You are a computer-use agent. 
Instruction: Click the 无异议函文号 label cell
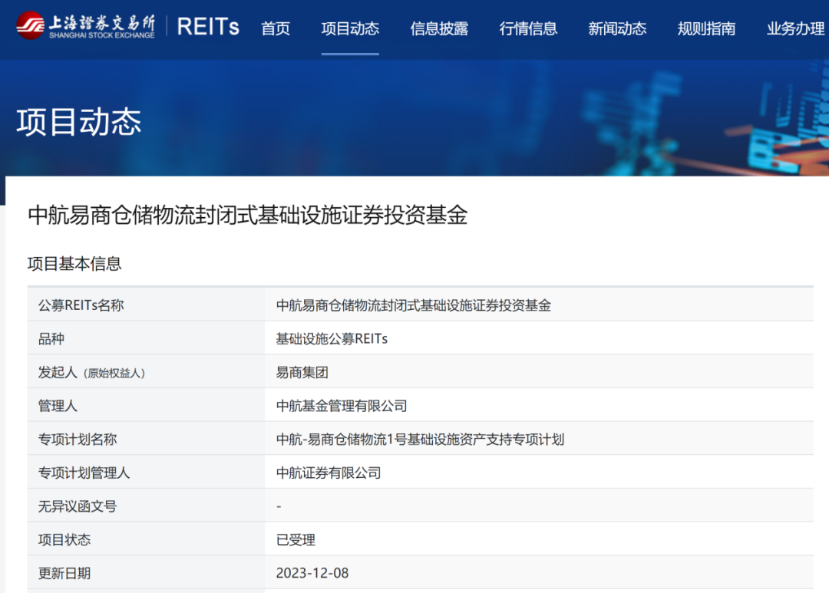146,506
